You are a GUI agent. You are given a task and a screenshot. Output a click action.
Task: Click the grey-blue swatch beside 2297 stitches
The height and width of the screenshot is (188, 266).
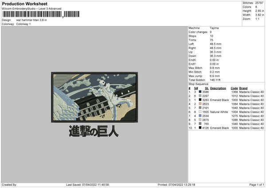click(200, 96)
